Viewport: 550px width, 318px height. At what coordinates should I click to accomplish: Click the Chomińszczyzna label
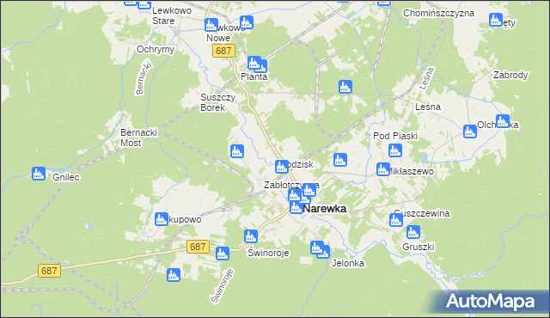coord(438,14)
